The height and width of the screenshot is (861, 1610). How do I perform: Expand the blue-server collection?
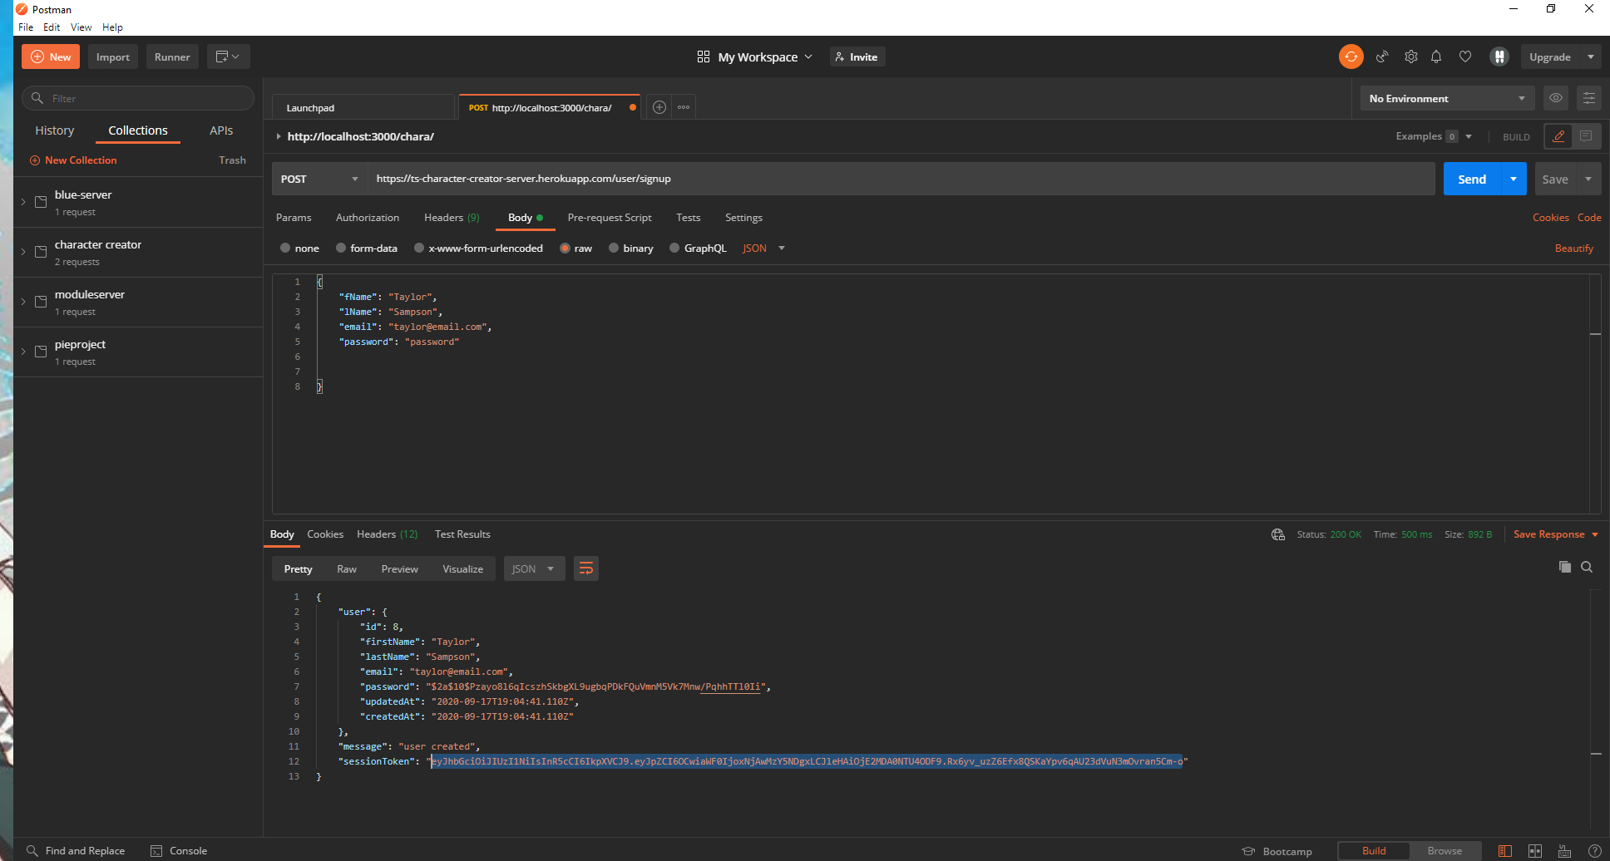23,201
